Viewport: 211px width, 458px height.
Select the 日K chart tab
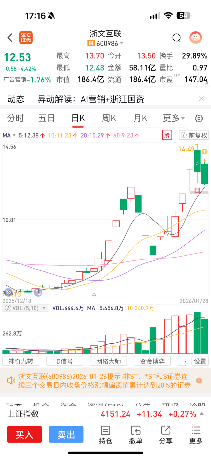click(78, 118)
